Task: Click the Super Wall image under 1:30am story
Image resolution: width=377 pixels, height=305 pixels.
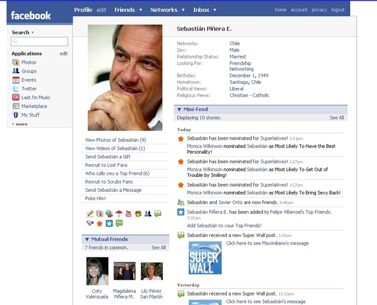Action: click(205, 257)
